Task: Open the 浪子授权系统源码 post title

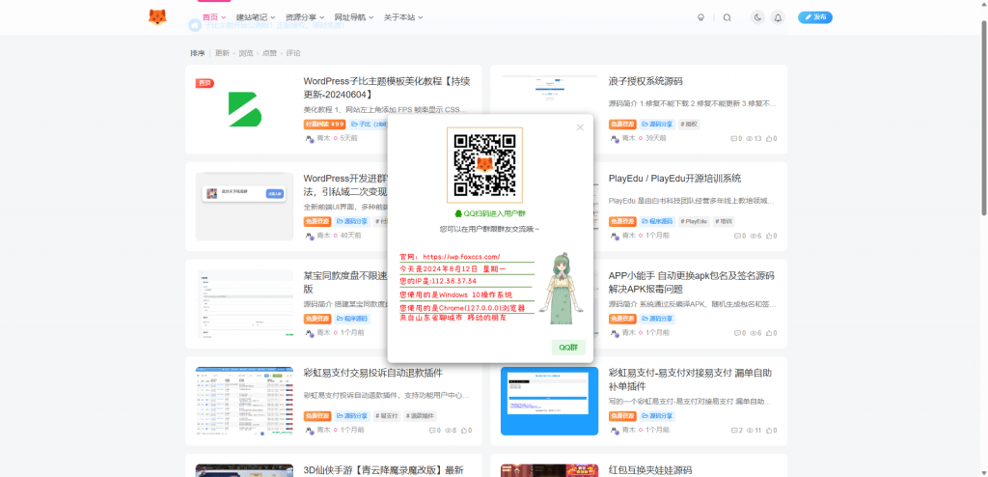Action: [x=645, y=81]
